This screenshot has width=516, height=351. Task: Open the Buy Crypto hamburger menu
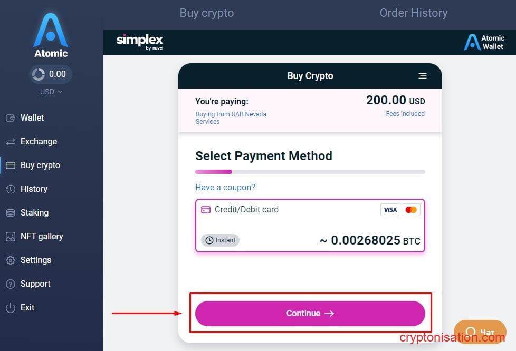tap(422, 76)
